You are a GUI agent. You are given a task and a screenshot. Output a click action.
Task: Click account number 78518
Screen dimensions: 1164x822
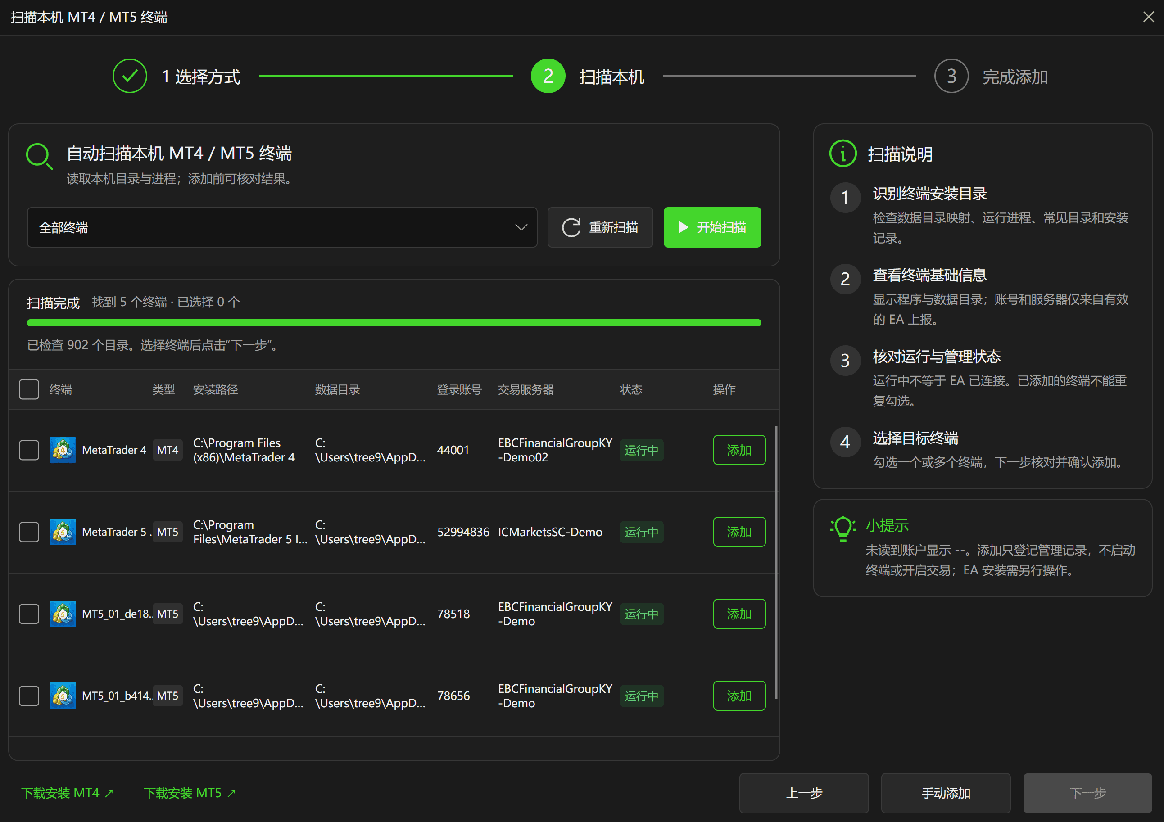coord(453,614)
